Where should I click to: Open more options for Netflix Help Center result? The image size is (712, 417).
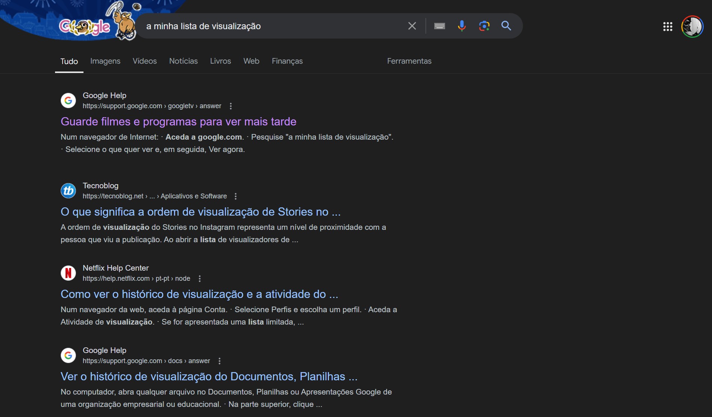pos(200,278)
